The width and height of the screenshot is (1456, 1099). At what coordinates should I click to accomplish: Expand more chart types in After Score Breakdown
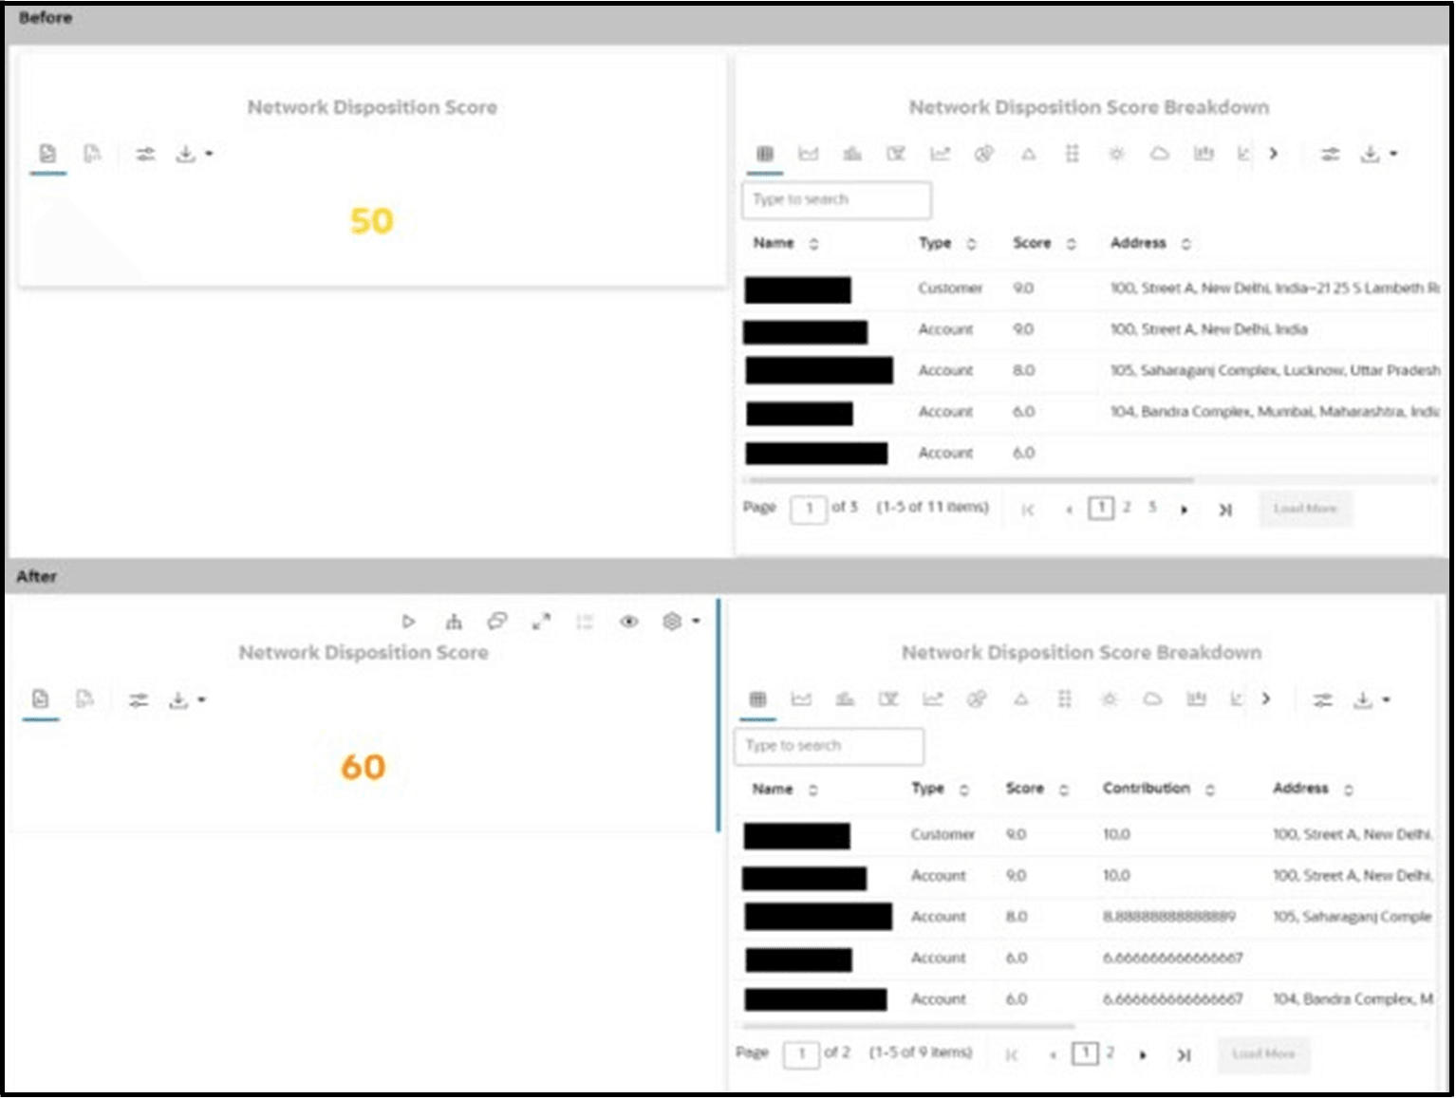[1266, 699]
